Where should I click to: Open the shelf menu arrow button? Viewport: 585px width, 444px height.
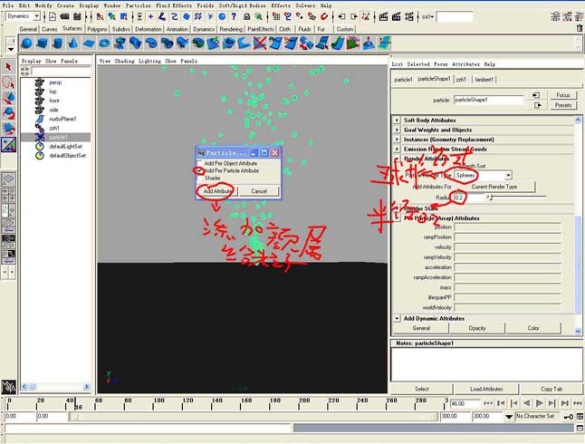11,49
